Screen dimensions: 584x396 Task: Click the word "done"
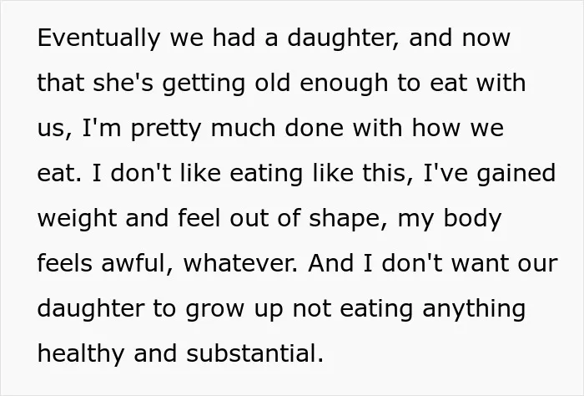point(314,128)
